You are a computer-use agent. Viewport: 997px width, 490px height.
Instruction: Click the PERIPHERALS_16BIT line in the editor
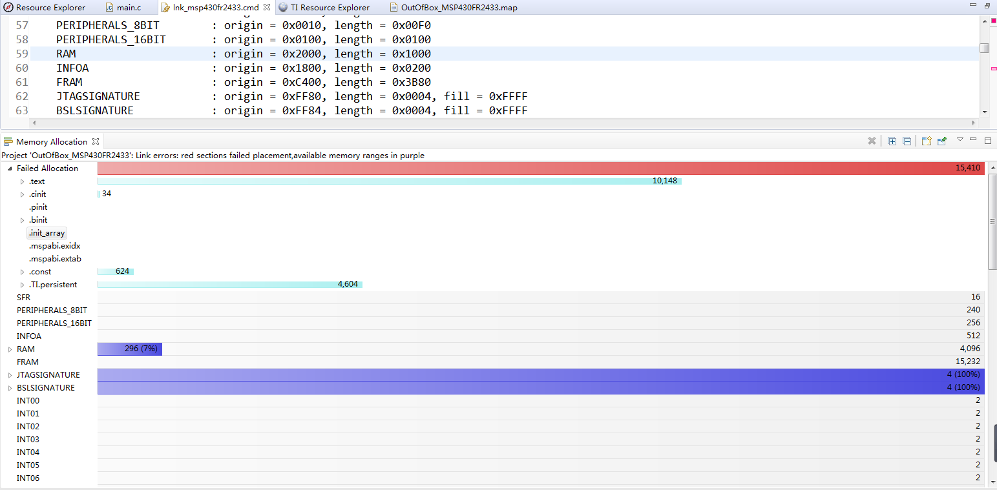point(243,40)
